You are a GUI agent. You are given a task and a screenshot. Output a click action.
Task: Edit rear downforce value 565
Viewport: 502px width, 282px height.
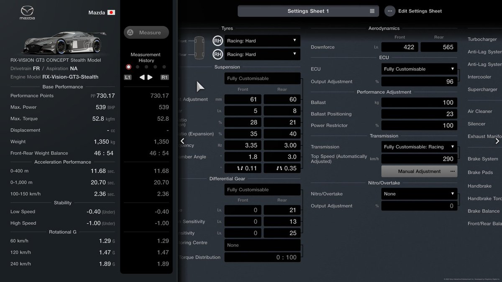coord(439,47)
